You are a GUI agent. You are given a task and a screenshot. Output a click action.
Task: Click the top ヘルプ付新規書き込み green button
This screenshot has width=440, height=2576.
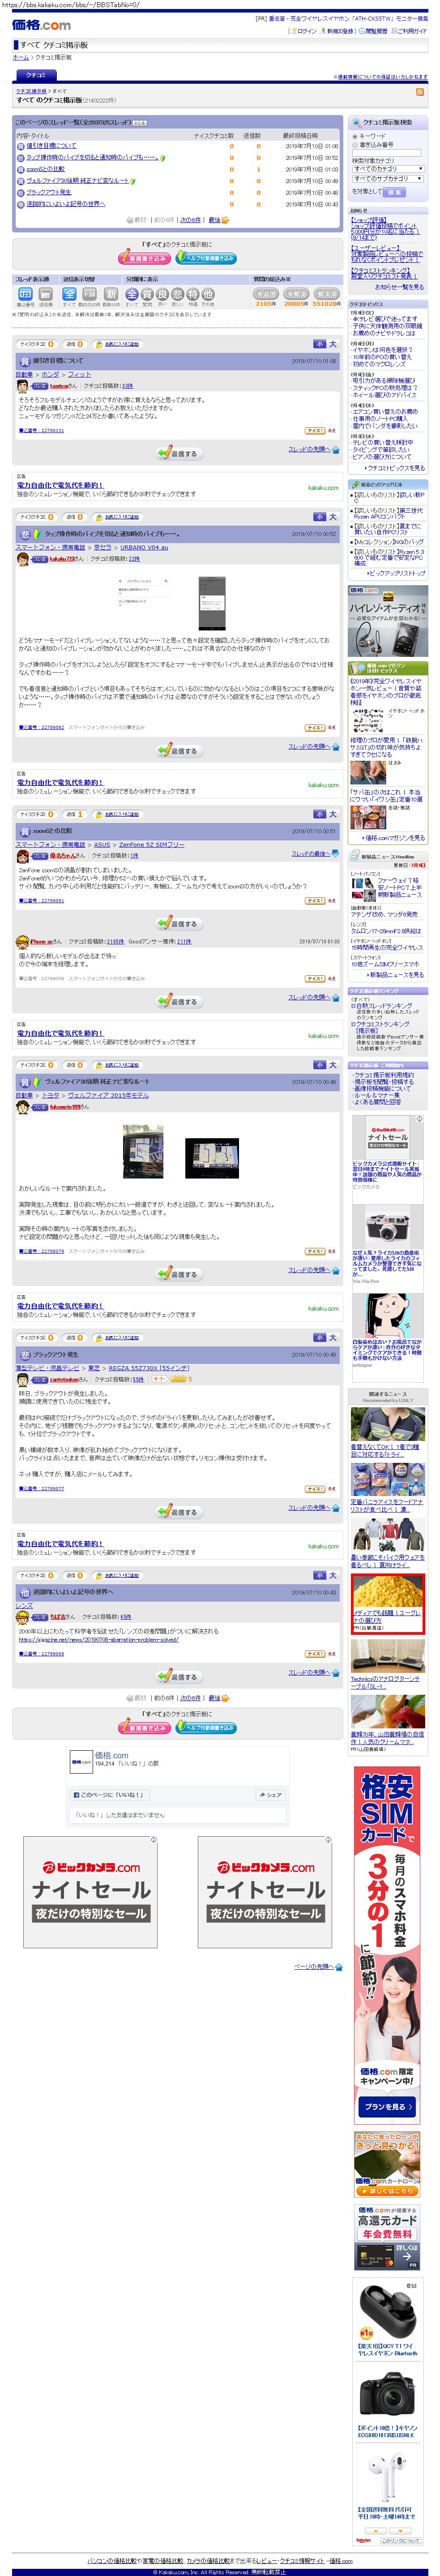pos(206,258)
